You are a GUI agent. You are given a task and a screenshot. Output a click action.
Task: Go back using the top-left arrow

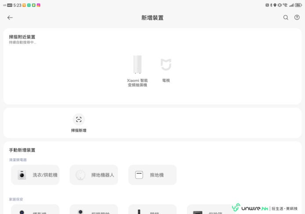[x=10, y=18]
